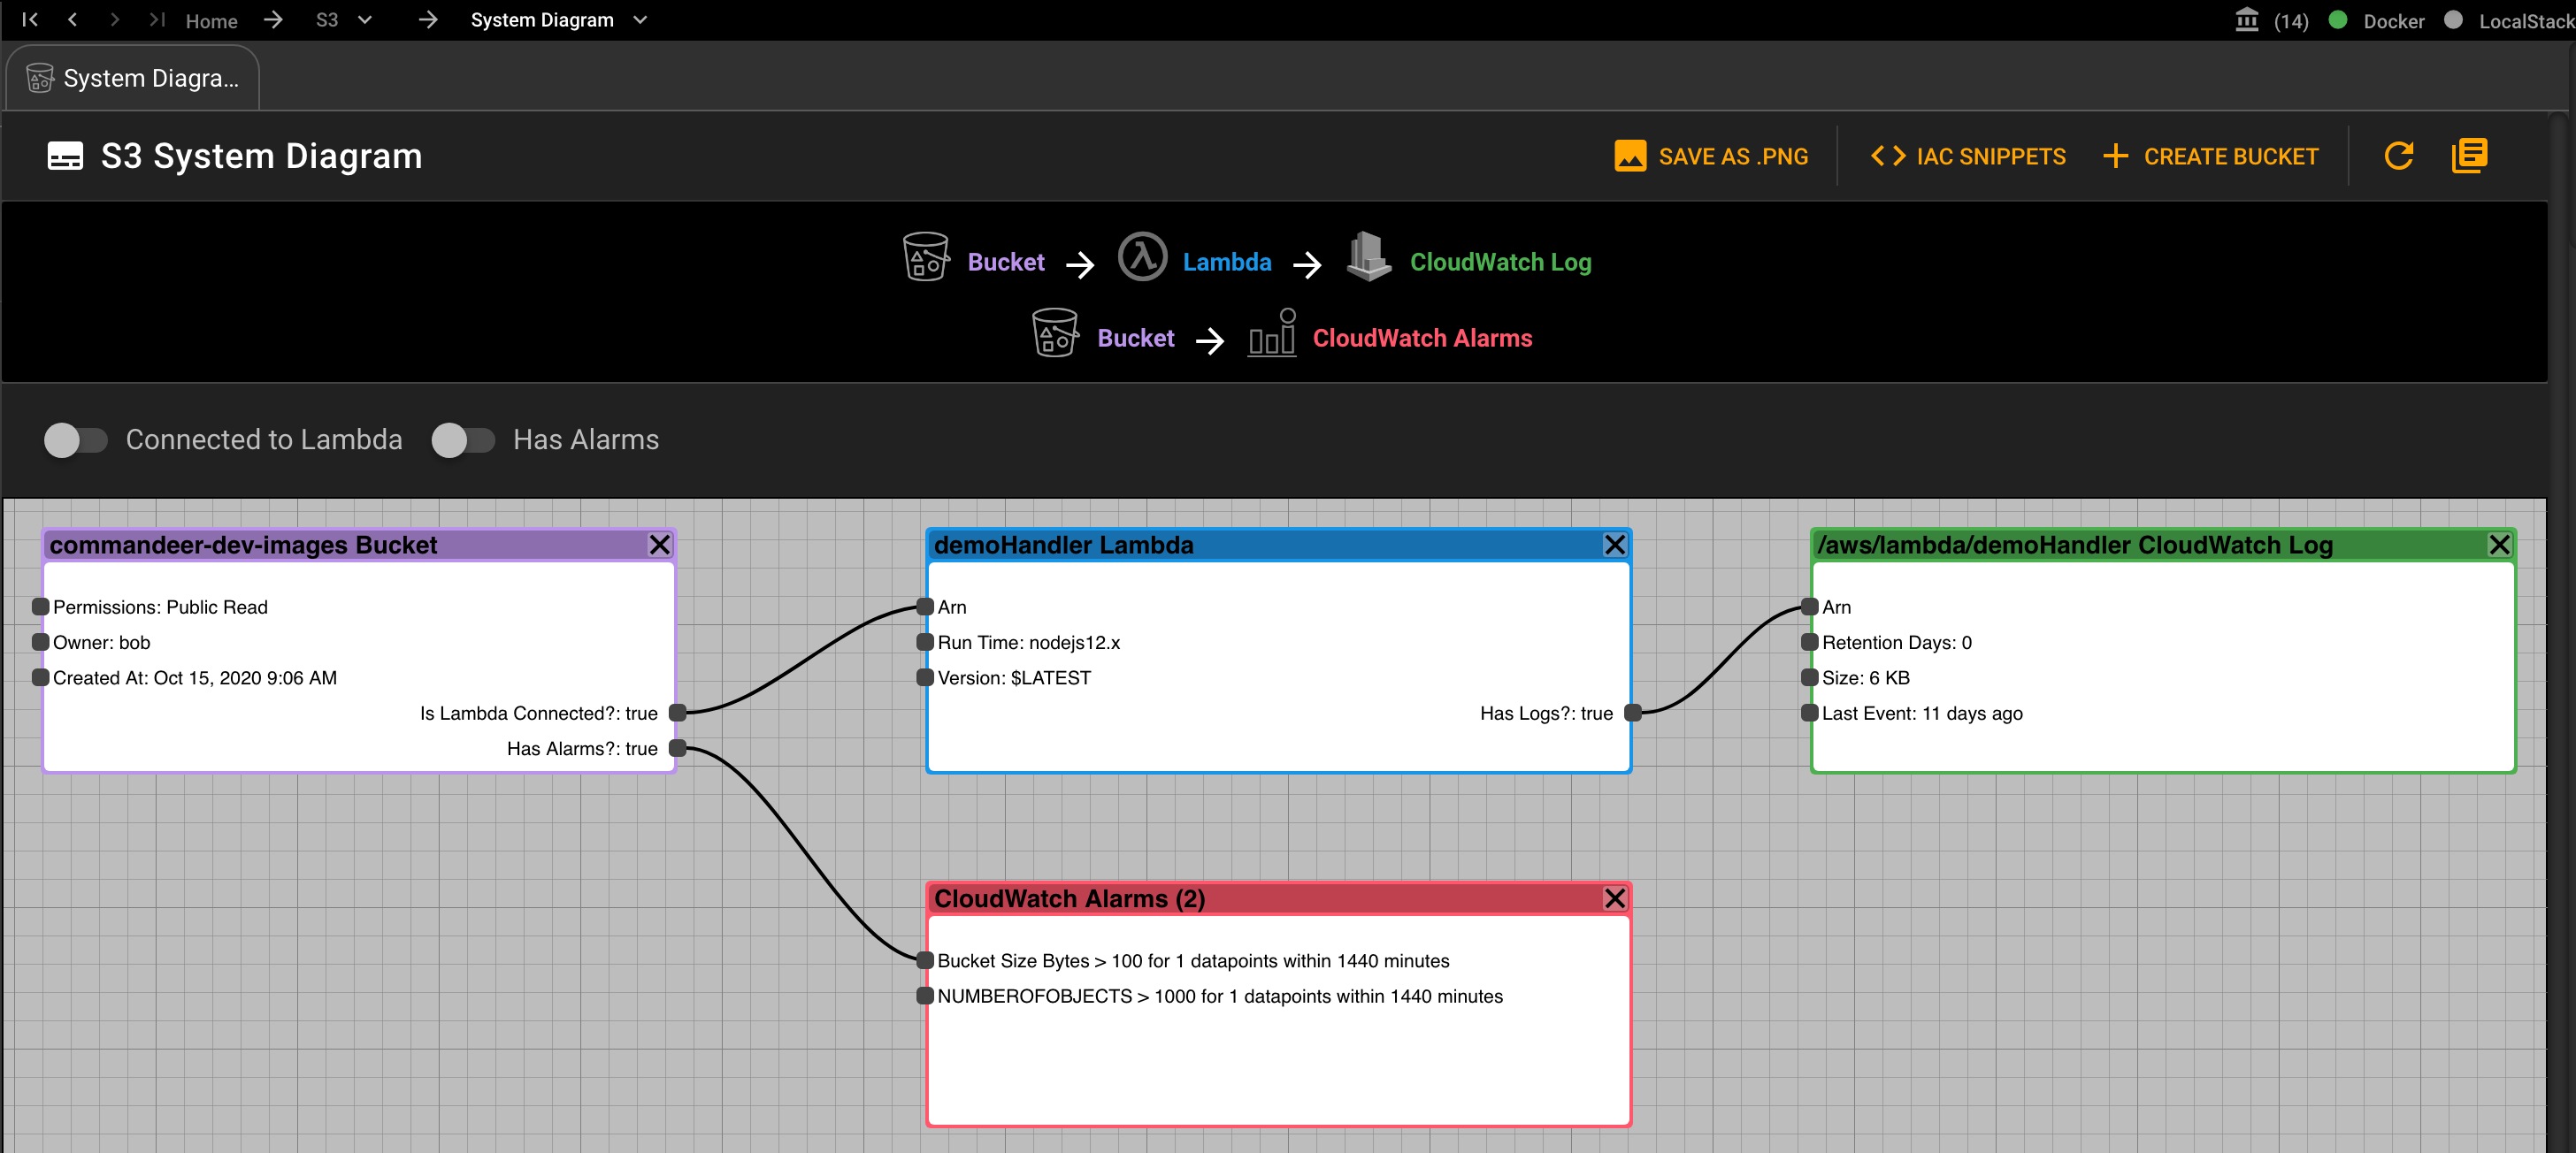This screenshot has height=1153, width=2576.
Task: Click the Lambda legend icon
Action: point(1142,256)
